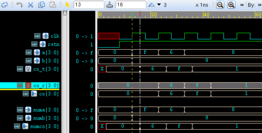
Task: Click the ver badge next to numb[3:0]
Action: pos(20,118)
